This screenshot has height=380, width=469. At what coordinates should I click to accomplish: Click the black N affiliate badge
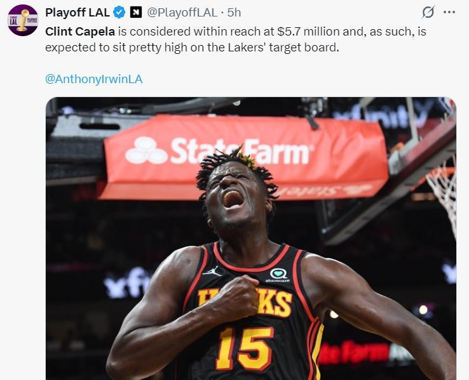point(136,13)
